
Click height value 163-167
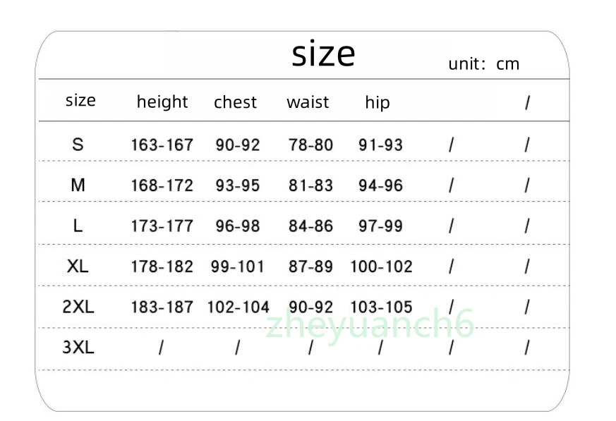click(162, 145)
